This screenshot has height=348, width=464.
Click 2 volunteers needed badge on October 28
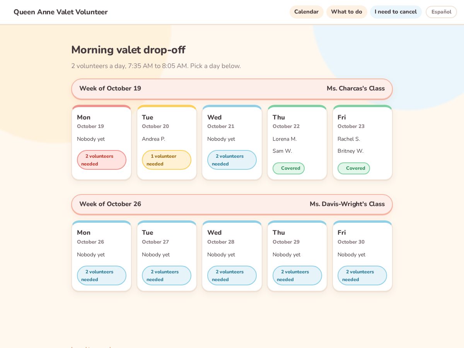[x=232, y=275]
